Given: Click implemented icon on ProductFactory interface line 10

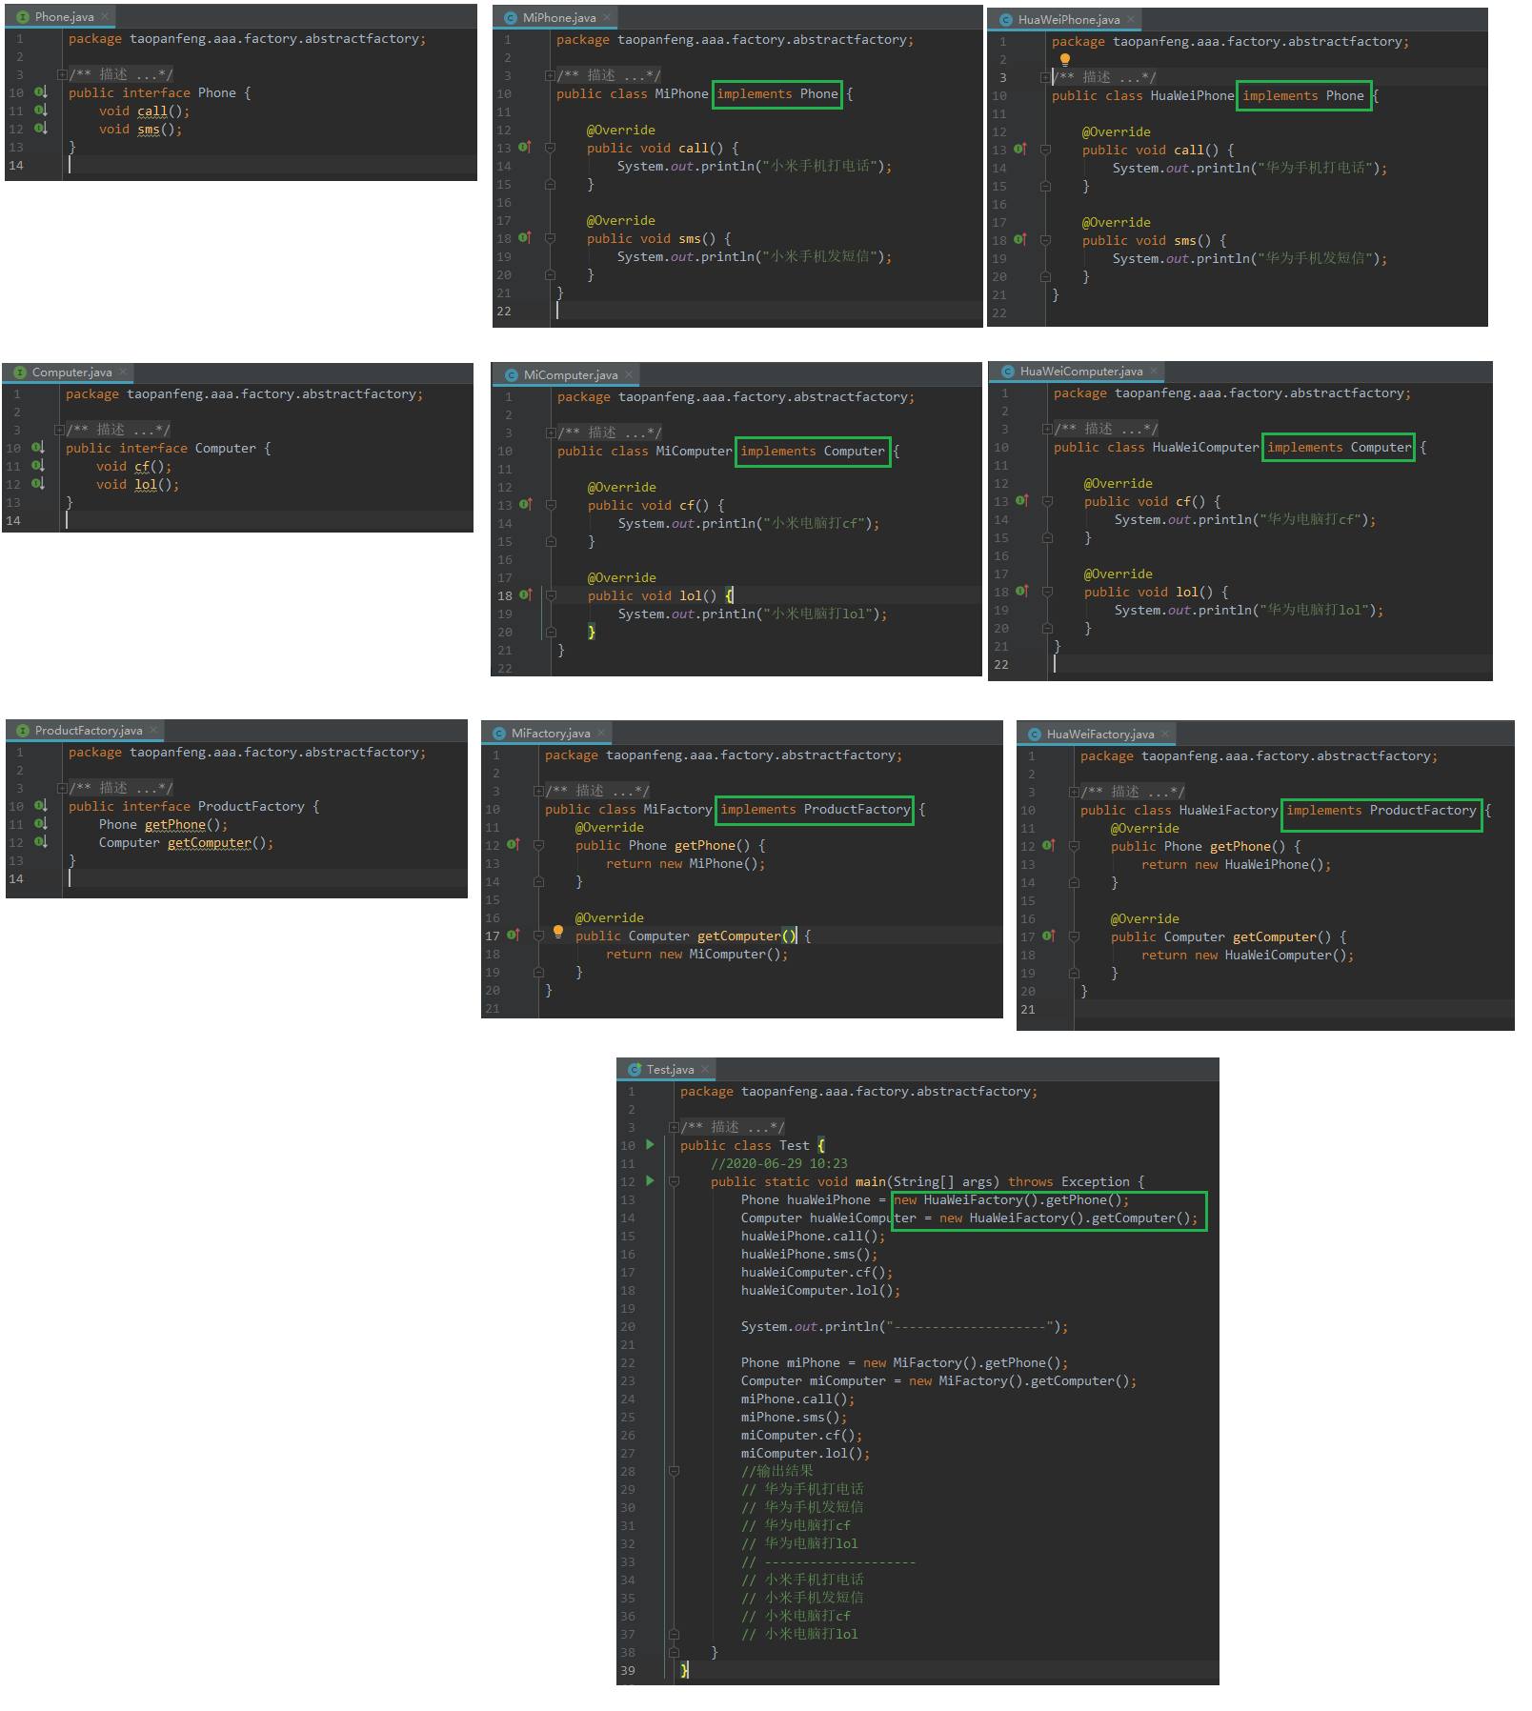Looking at the screenshot, I should (x=41, y=806).
